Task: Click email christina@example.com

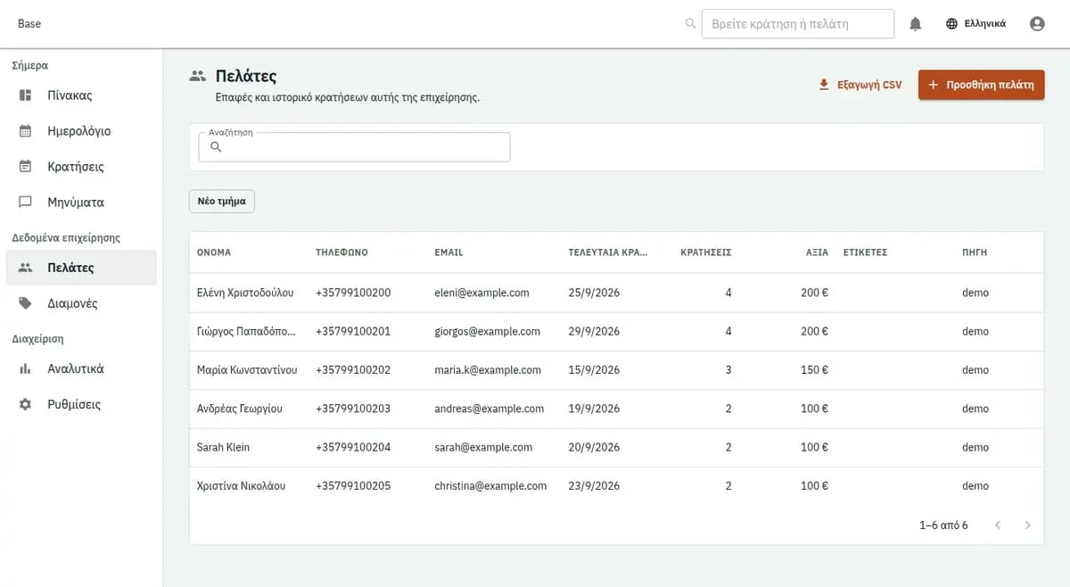Action: (x=490, y=486)
